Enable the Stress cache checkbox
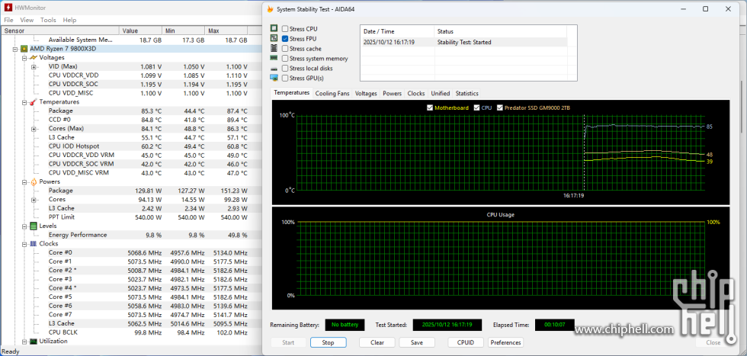This screenshot has height=356, width=747. click(x=285, y=48)
